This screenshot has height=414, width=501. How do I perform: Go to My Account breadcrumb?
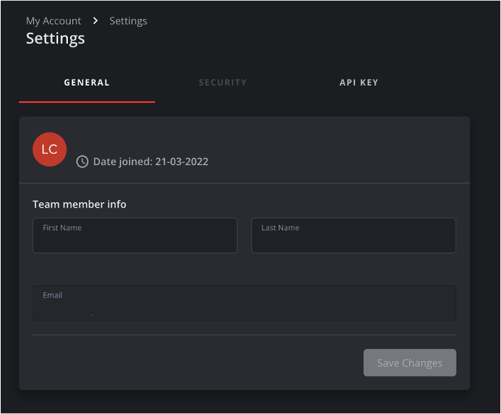[x=54, y=21]
